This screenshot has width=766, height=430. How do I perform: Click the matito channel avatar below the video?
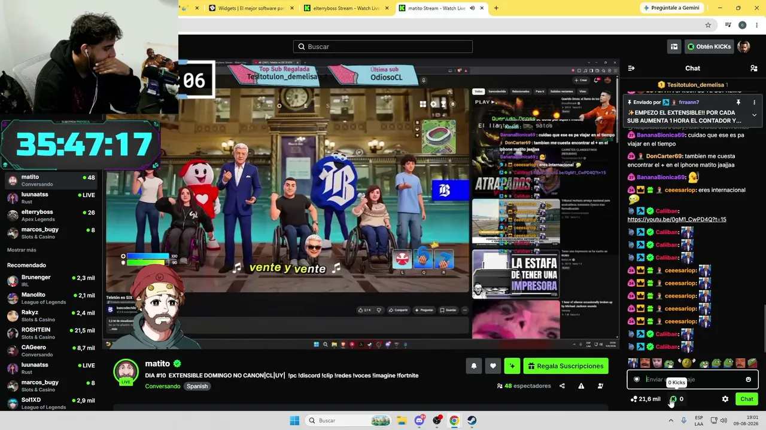(x=126, y=371)
